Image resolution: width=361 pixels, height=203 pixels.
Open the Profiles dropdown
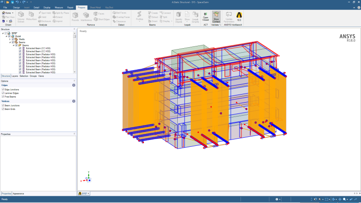tap(139, 16)
